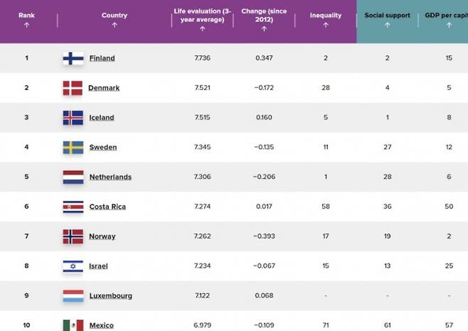Open the Costa Rica country link
Screen dimensions: 468x331
(106, 206)
